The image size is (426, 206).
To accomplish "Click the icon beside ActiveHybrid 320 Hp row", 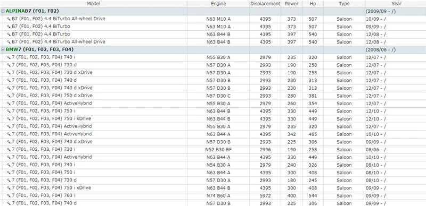I will [x=9, y=126].
